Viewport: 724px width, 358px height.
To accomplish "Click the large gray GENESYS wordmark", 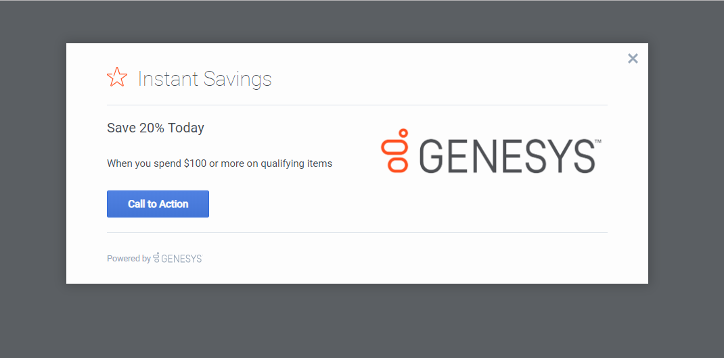I will pyautogui.click(x=506, y=156).
